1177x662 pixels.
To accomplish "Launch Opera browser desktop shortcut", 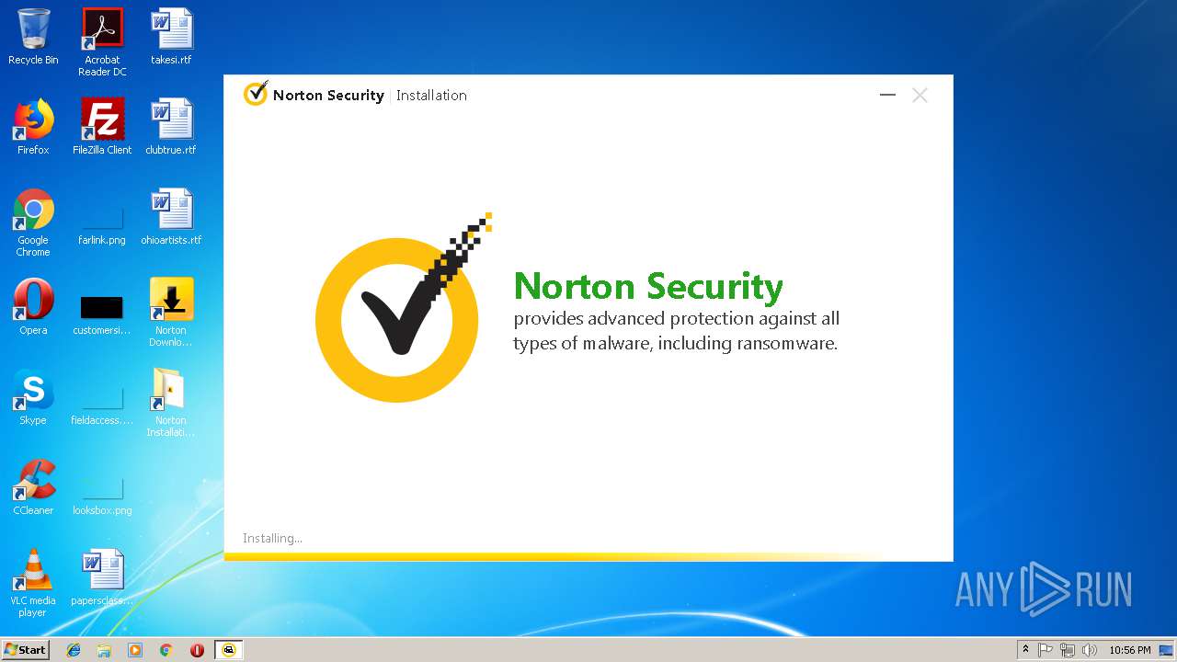I will 33,307.
